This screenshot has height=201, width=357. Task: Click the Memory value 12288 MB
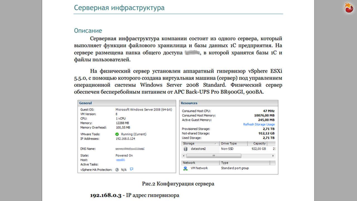(122, 123)
